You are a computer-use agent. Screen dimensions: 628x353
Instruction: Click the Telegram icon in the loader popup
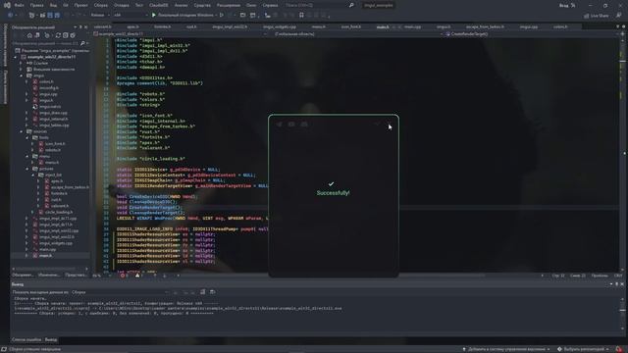[x=279, y=125]
